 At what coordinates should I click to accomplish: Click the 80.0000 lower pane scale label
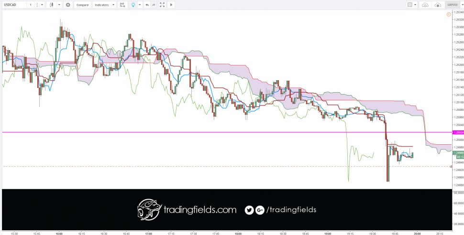(459, 193)
